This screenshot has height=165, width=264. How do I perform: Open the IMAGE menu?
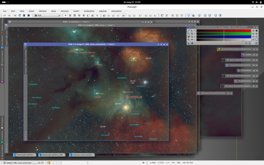click(x=32, y=11)
